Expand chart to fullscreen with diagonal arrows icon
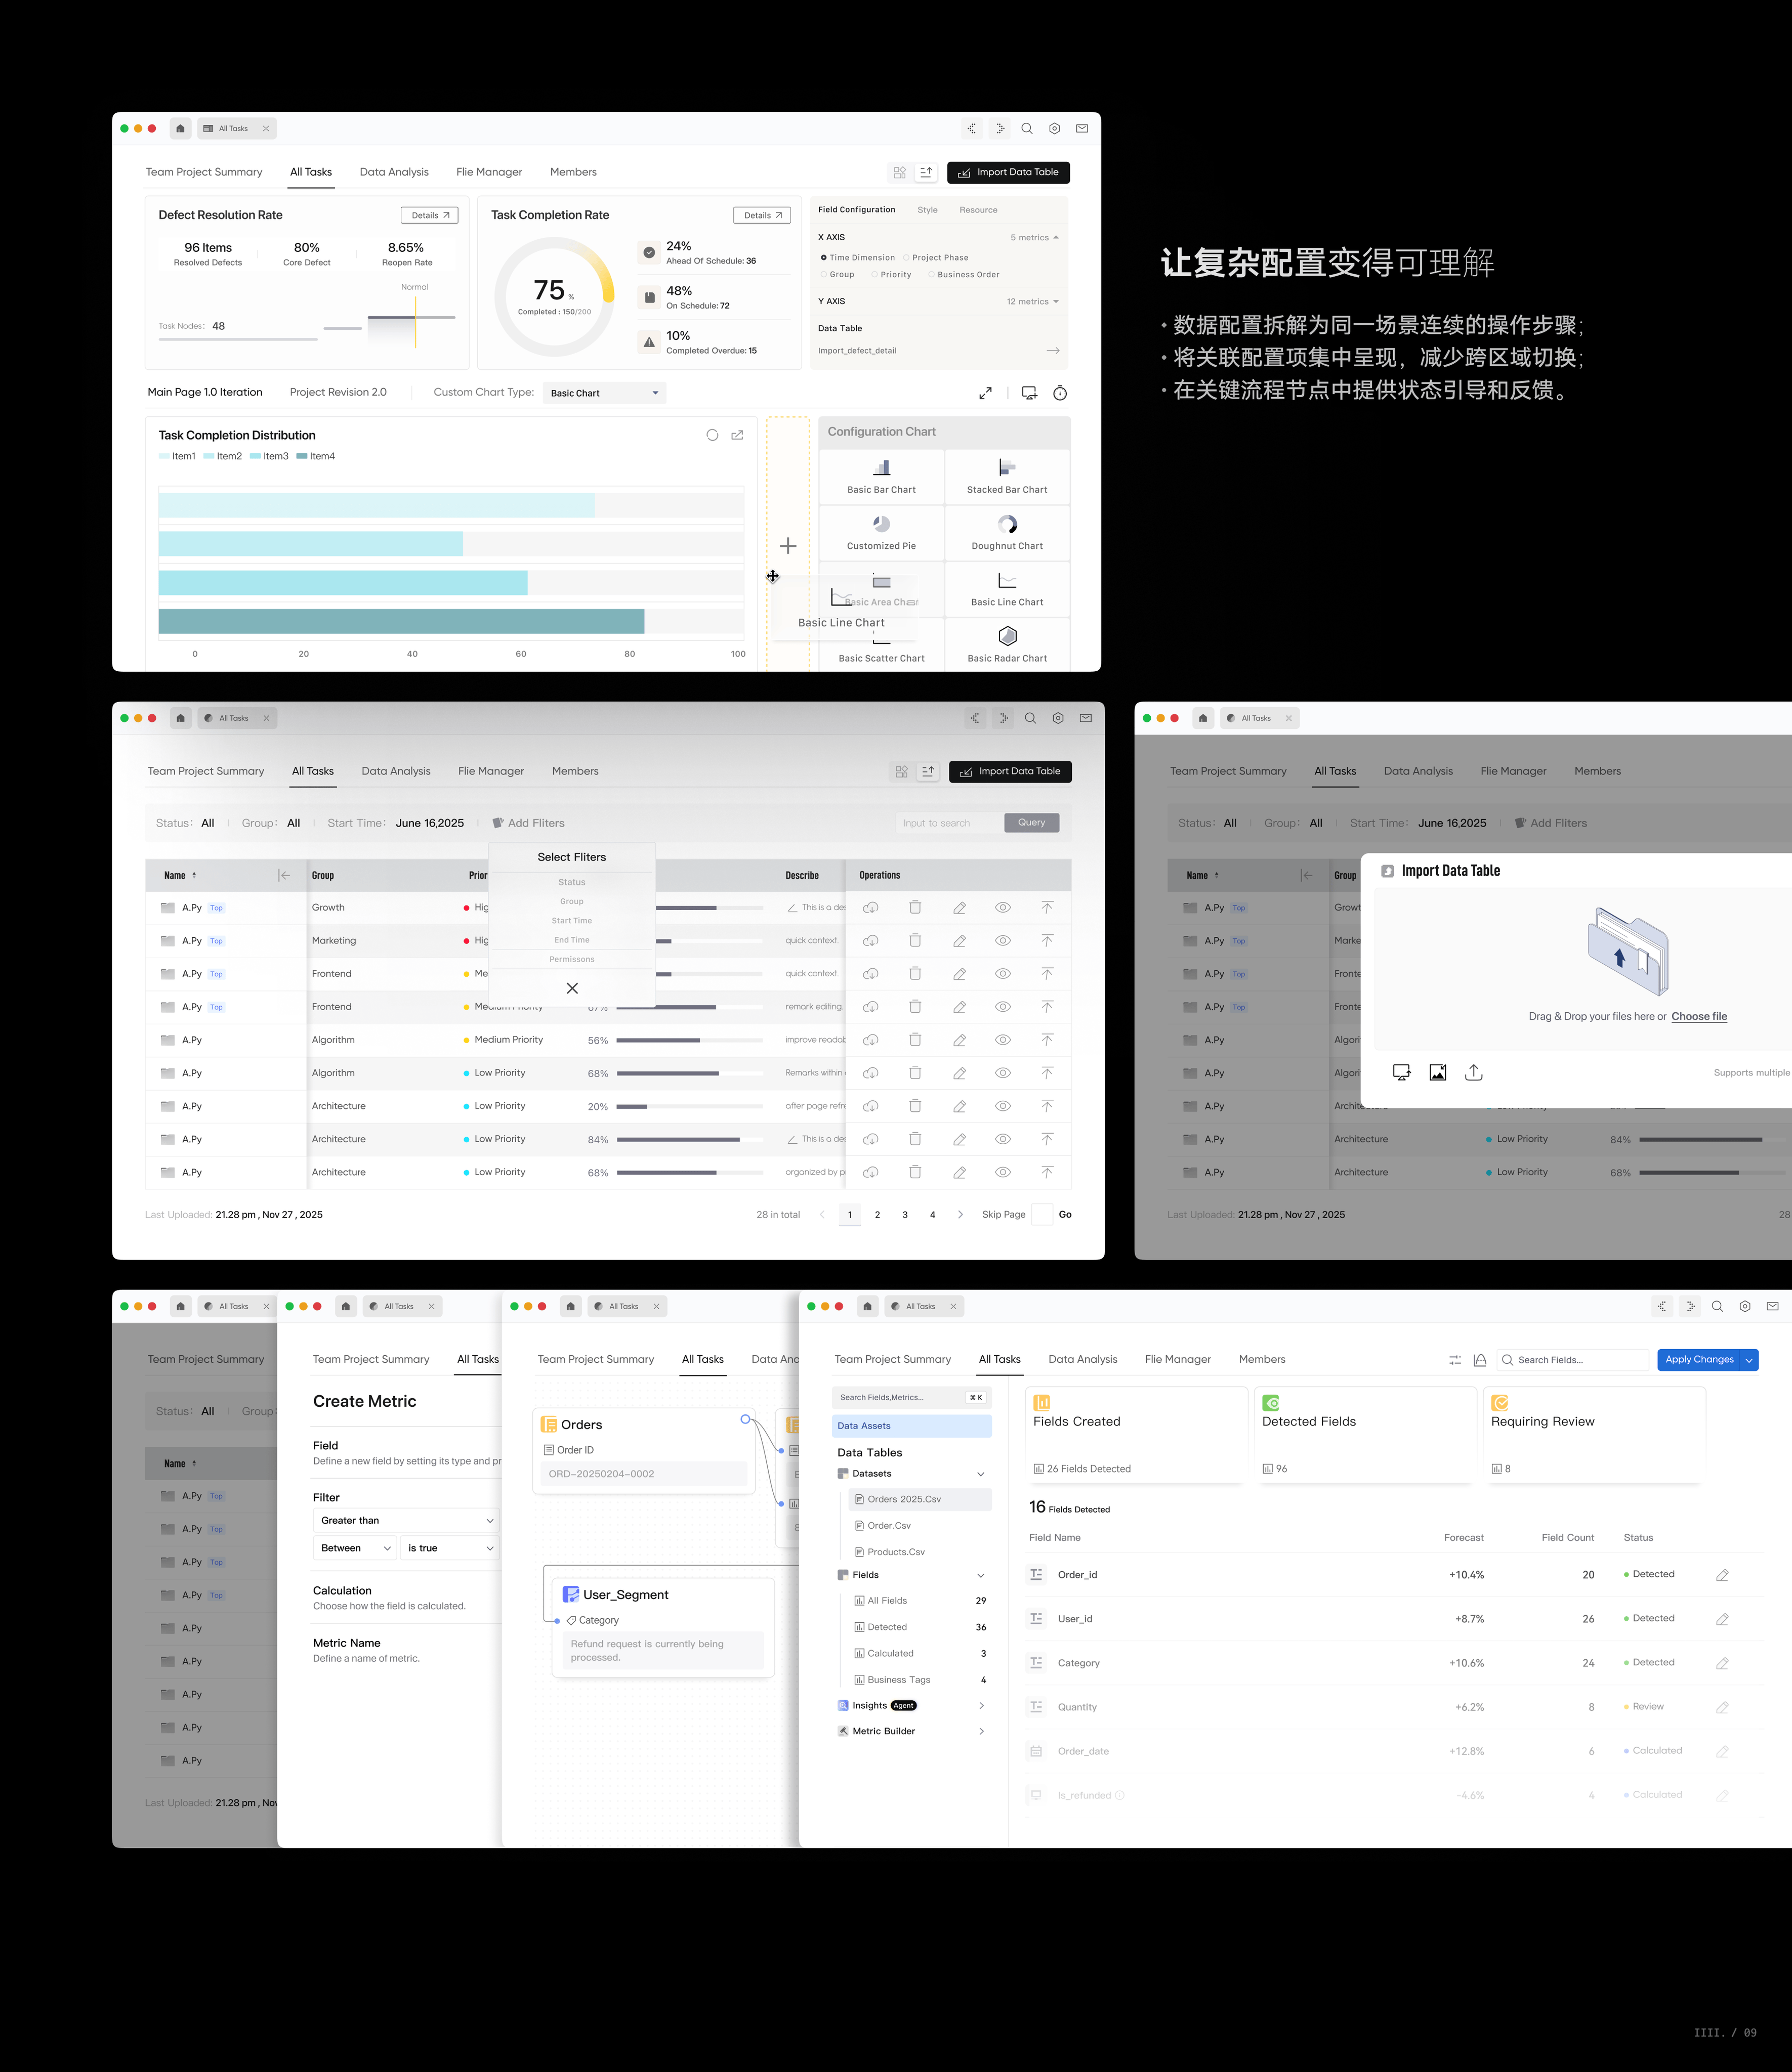This screenshot has height=2072, width=1792. tap(985, 393)
